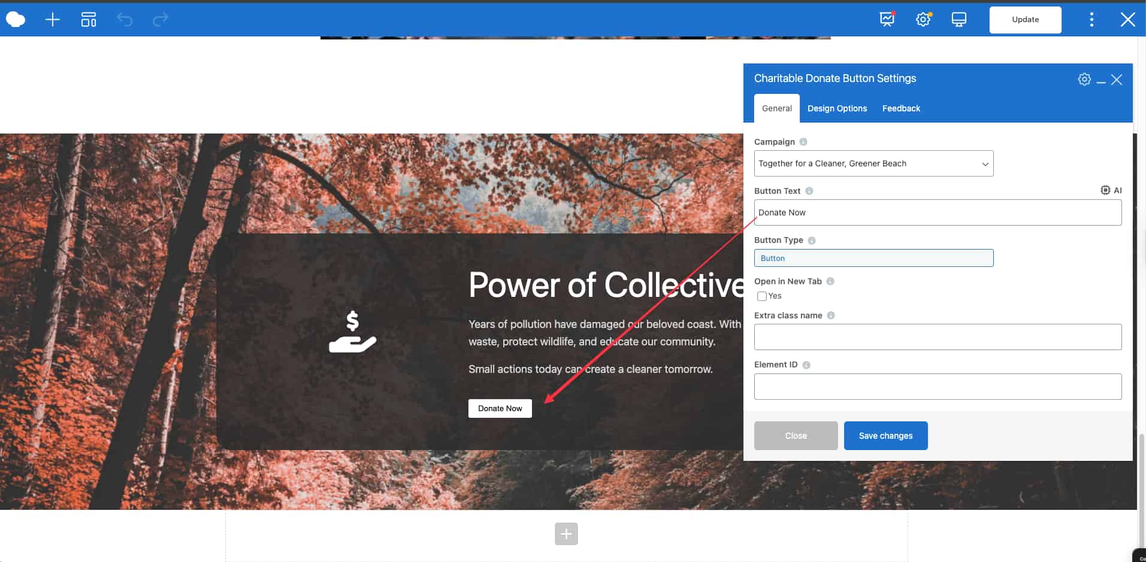Open responsive view monitor icon
Screen dimensions: 1146x562
(958, 20)
